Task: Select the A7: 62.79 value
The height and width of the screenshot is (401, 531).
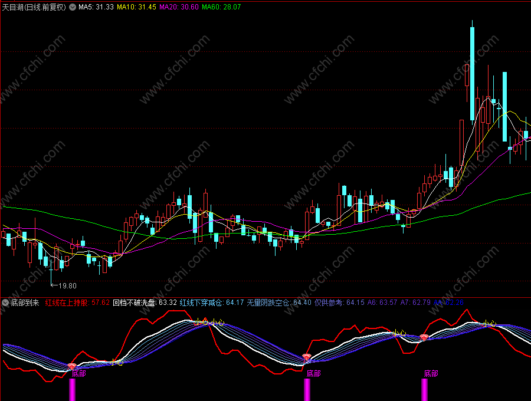Action: coord(415,303)
